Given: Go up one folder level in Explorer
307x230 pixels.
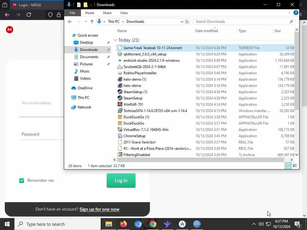Looking at the screenshot, I should pyautogui.click(x=92, y=22).
